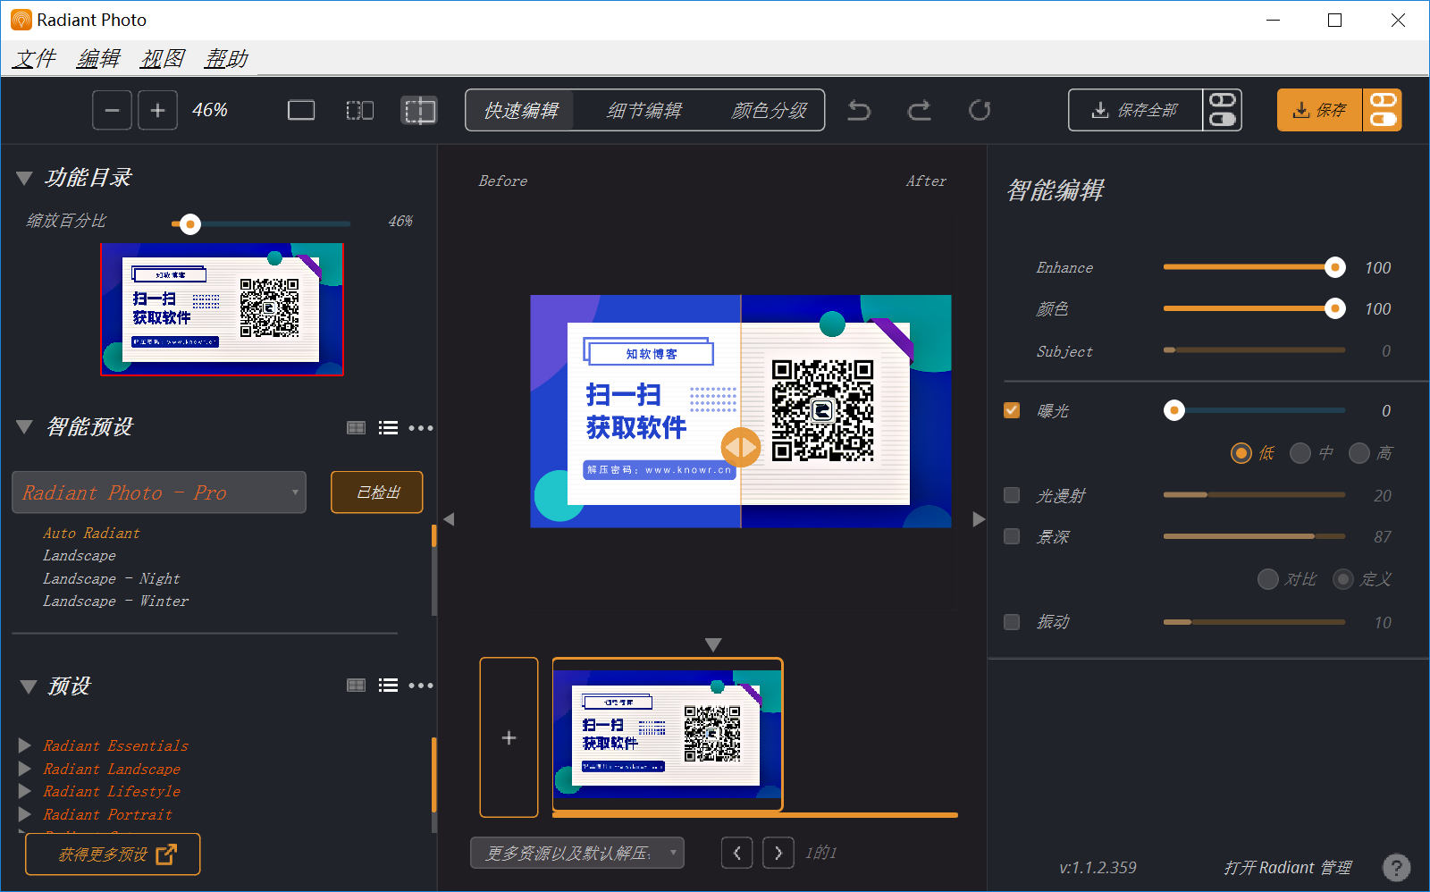The image size is (1430, 892).
Task: Reset all edits with the circular arrow
Action: [x=980, y=110]
